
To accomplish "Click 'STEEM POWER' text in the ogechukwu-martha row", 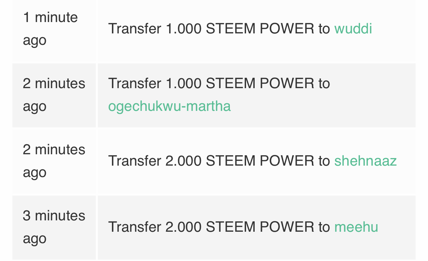I will (x=260, y=84).
